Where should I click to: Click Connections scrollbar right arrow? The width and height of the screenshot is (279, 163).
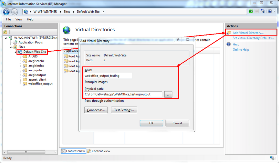55,152
